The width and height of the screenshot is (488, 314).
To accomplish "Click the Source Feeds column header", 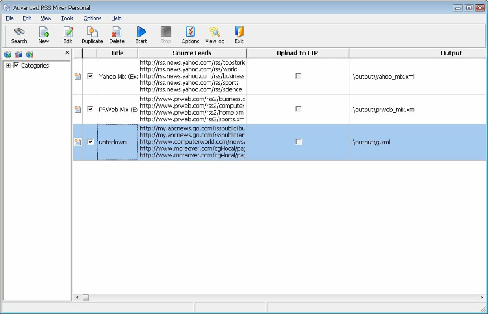I will pos(192,53).
